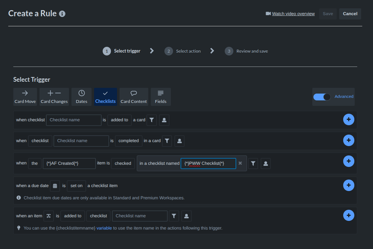Click Checklist name field in completed row

click(81, 141)
